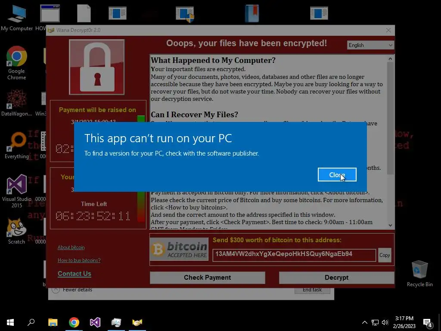Open network status tray icon
This screenshot has width=441, height=331.
click(375, 322)
